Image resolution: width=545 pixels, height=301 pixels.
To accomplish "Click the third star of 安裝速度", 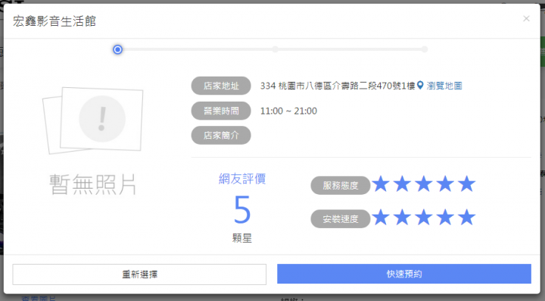I will (x=424, y=217).
